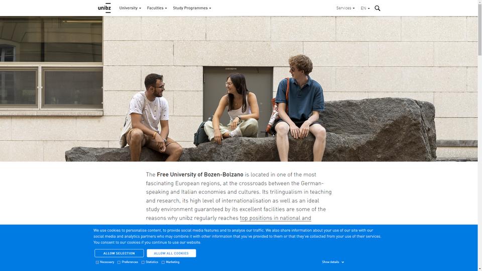Viewport: 482px width, 271px height.
Task: Click the Show details chevron icon
Action: pos(343,262)
